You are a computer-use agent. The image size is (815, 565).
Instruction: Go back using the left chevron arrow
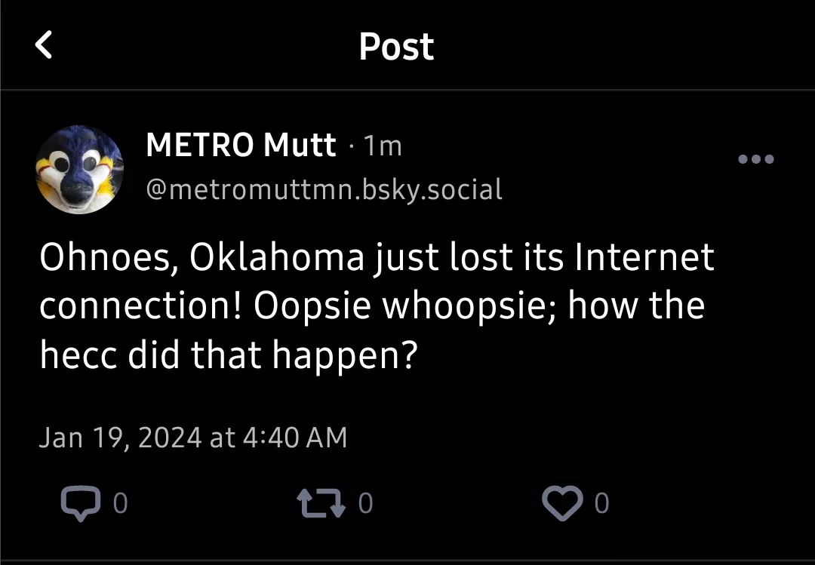tap(45, 46)
